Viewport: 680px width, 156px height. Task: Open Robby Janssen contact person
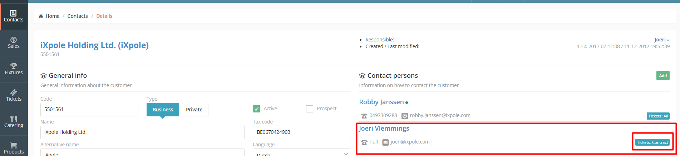point(381,102)
